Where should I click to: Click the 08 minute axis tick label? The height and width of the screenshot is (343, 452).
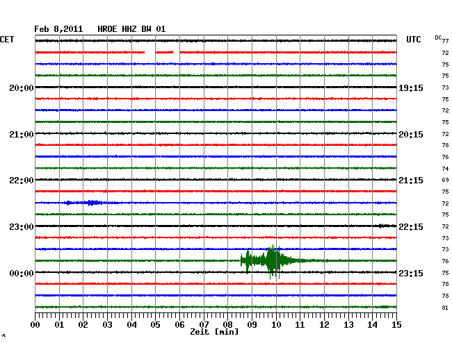pyautogui.click(x=227, y=325)
